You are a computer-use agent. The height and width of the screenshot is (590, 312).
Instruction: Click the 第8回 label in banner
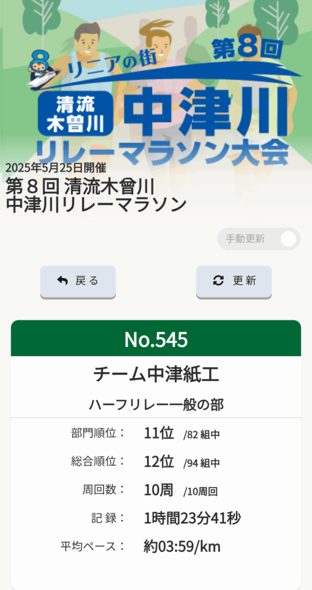[x=247, y=50]
